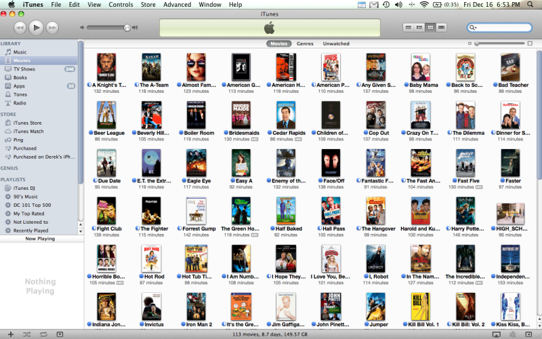Skip to next track button
This screenshot has height=339, width=542.
(52, 28)
